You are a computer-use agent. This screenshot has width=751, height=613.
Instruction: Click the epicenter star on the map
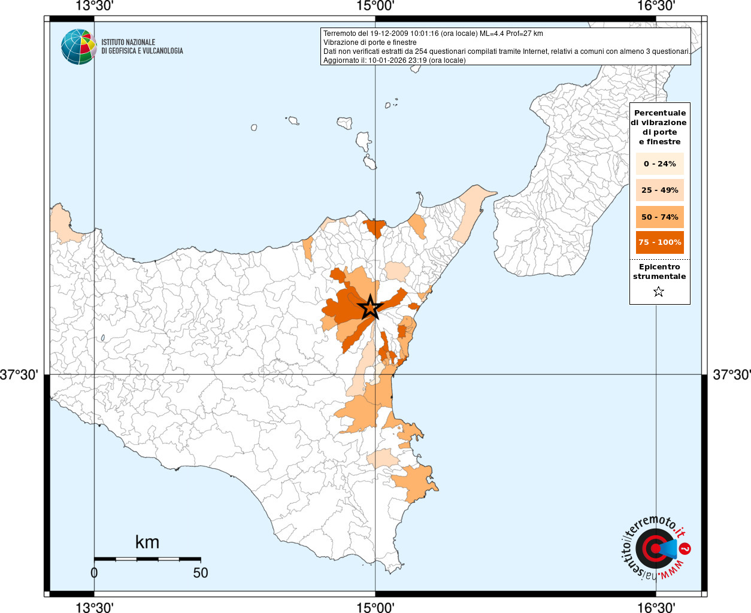coord(370,307)
